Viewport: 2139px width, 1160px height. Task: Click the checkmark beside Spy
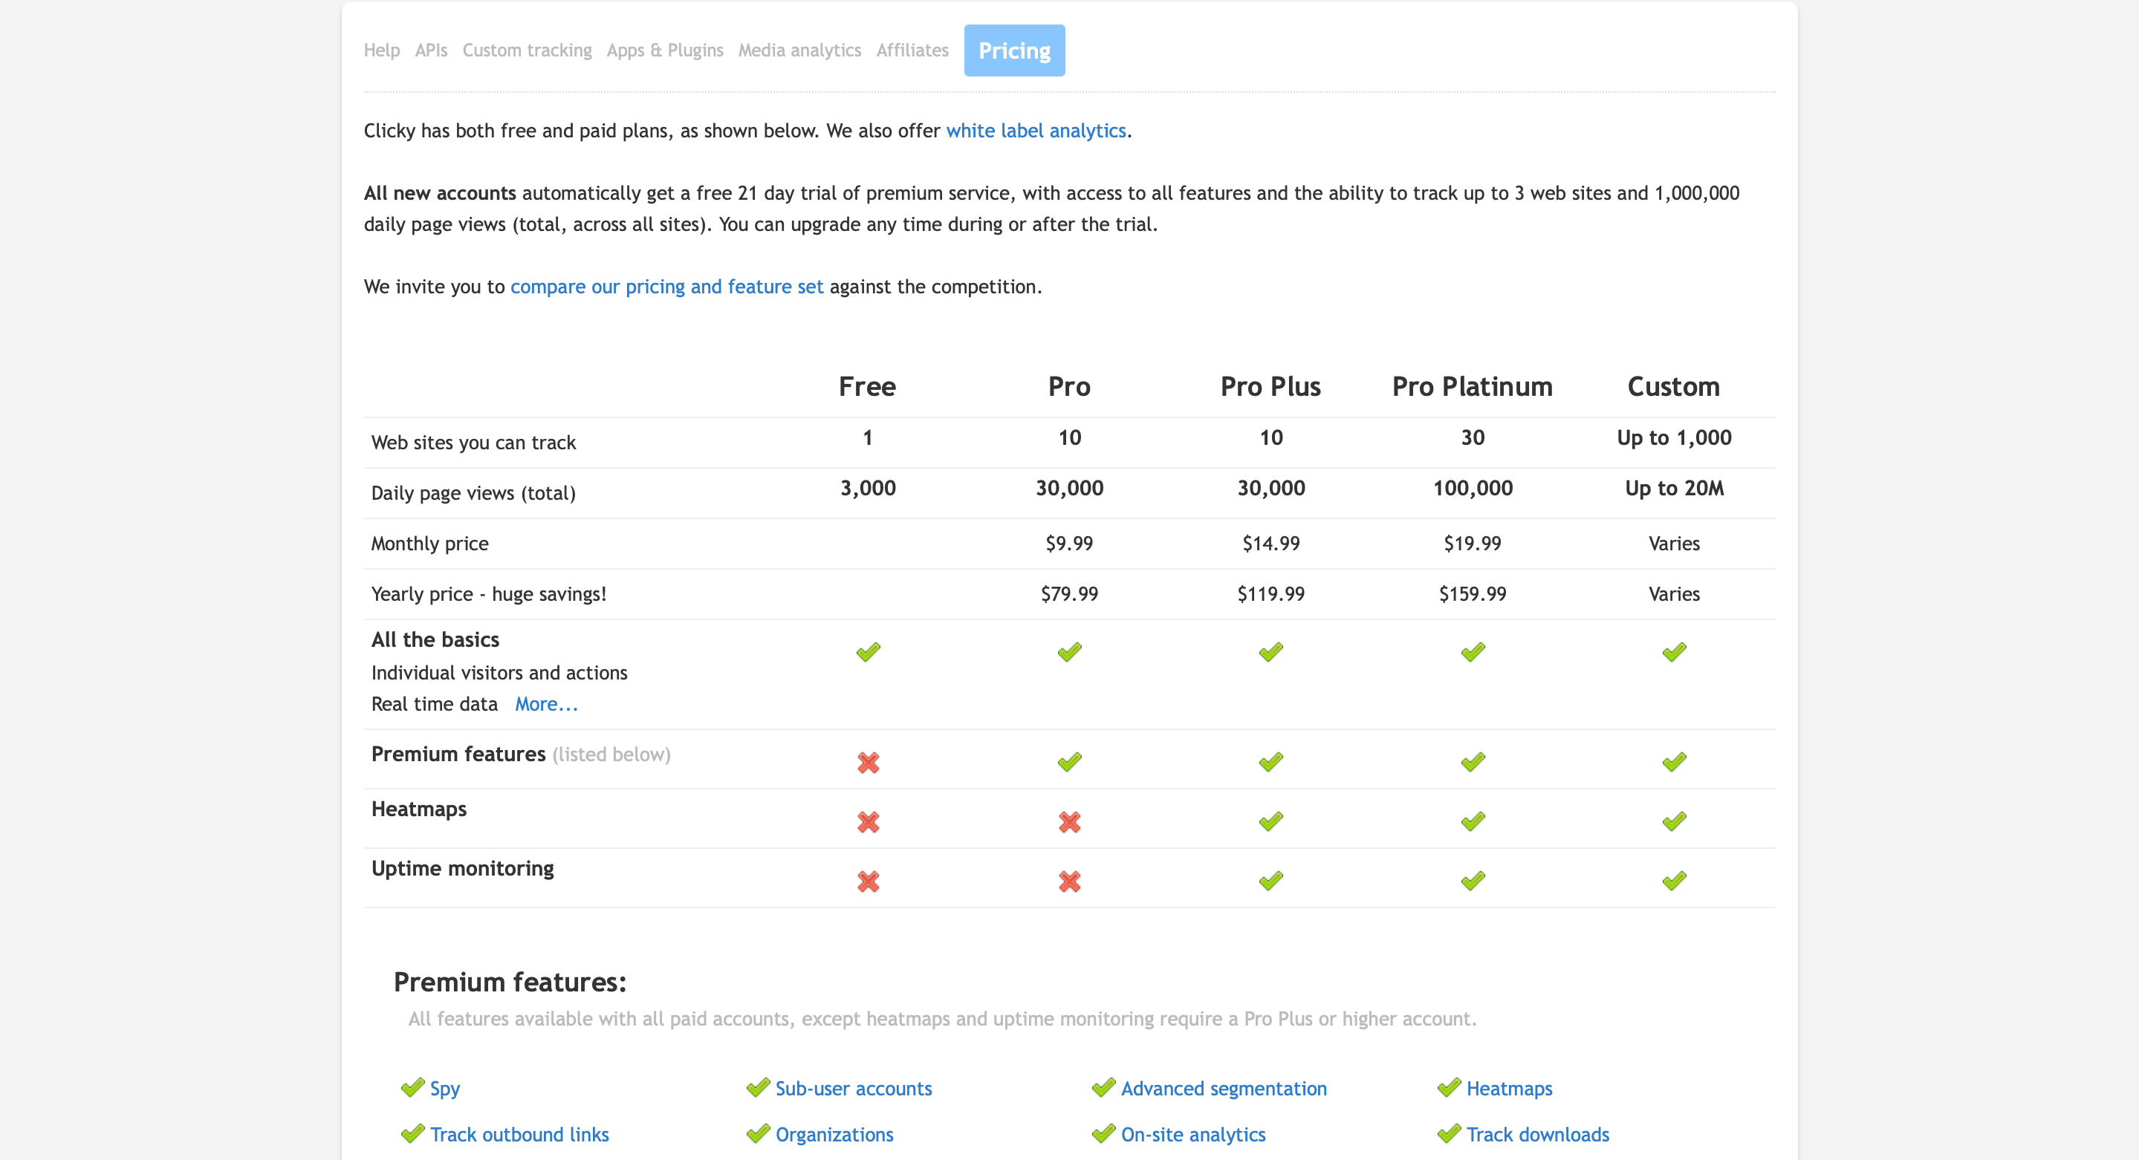coord(412,1088)
